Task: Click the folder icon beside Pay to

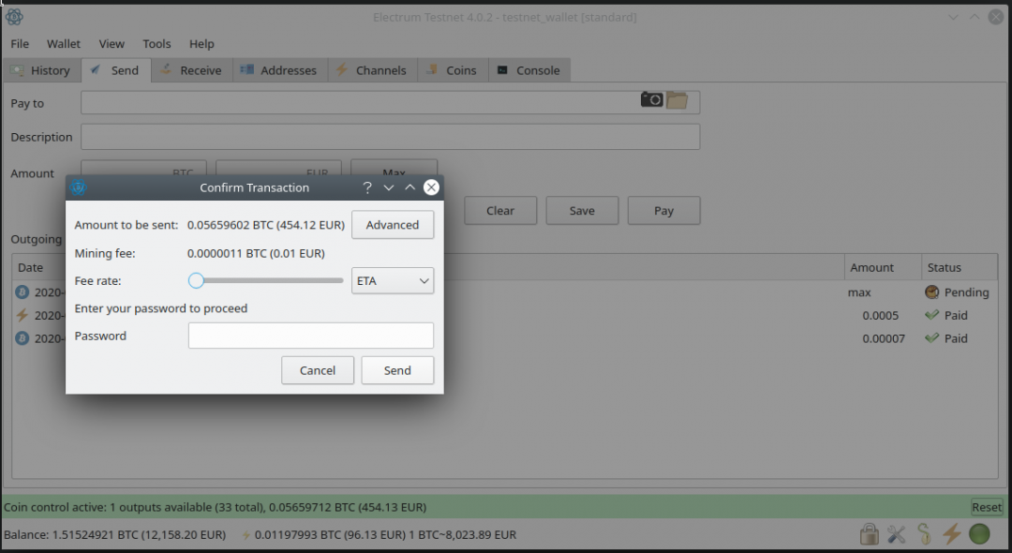Action: (677, 101)
